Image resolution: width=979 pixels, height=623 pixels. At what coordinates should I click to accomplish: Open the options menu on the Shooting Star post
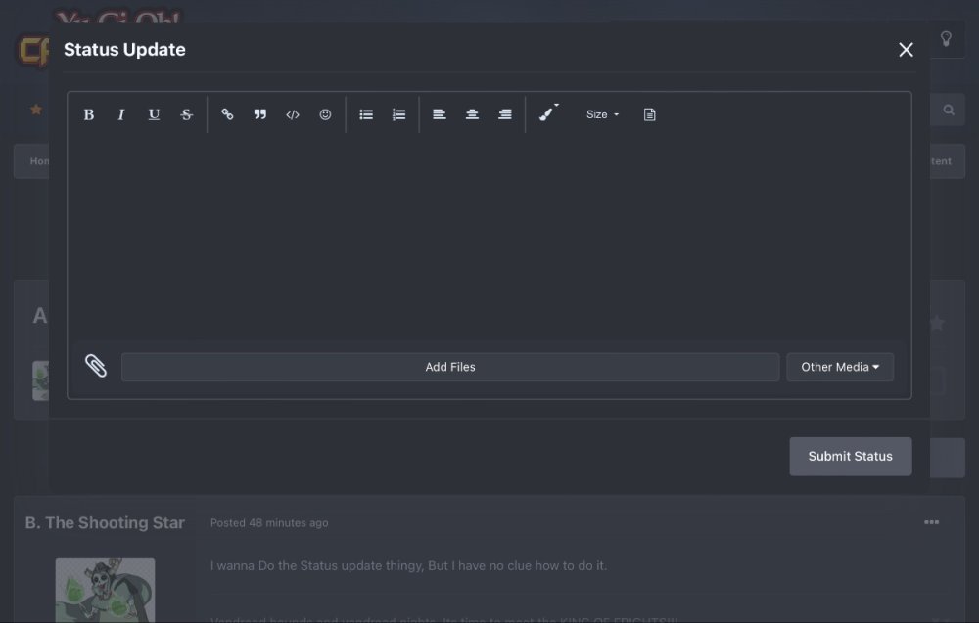[x=932, y=522]
